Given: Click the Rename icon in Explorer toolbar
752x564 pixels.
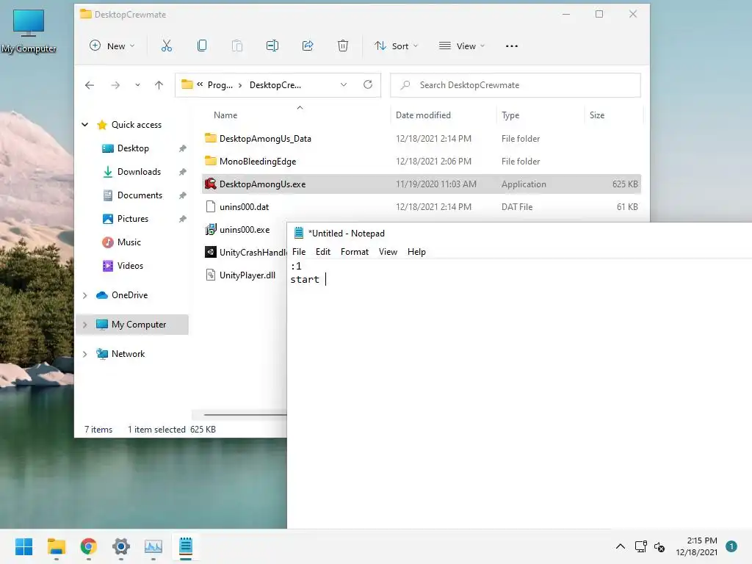Looking at the screenshot, I should point(272,46).
